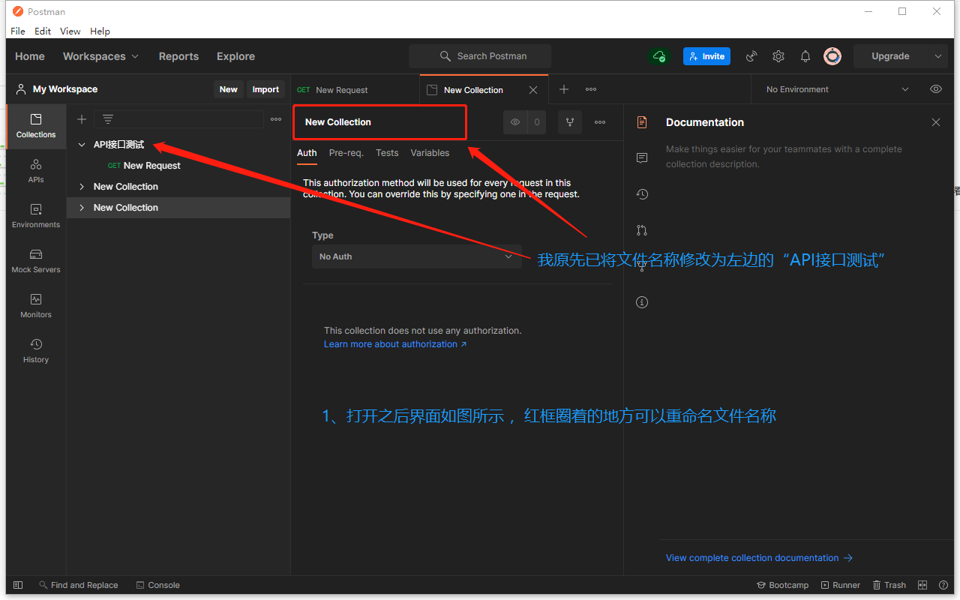Viewport: 960px width, 600px height.
Task: Switch the two-pane layout icon in status bar
Action: point(922,585)
